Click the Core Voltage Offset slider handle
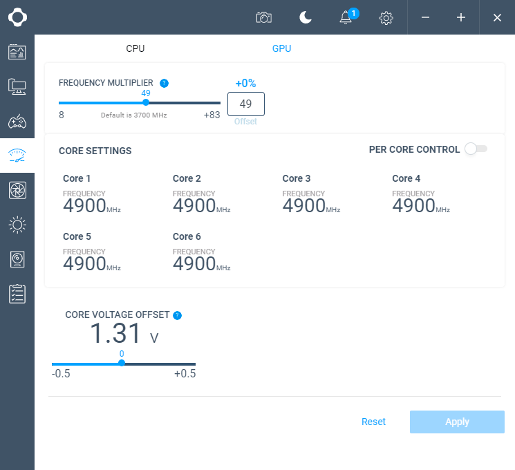The height and width of the screenshot is (470, 515). point(122,363)
